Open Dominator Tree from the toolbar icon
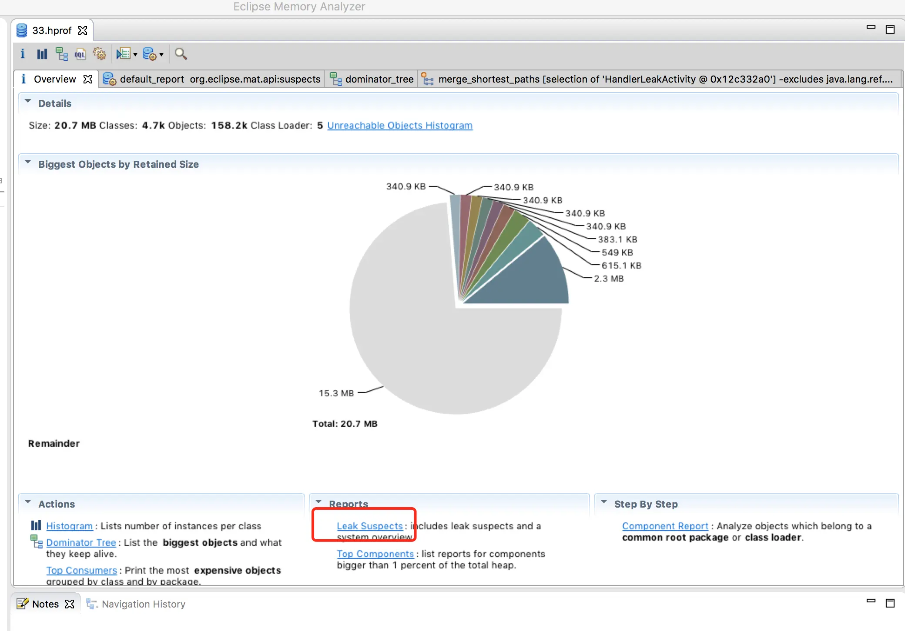This screenshot has width=905, height=631. click(x=61, y=54)
